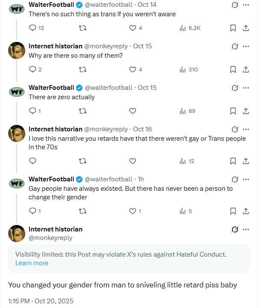Like the post with 12 views
The width and height of the screenshot is (262, 308).
click(x=132, y=161)
